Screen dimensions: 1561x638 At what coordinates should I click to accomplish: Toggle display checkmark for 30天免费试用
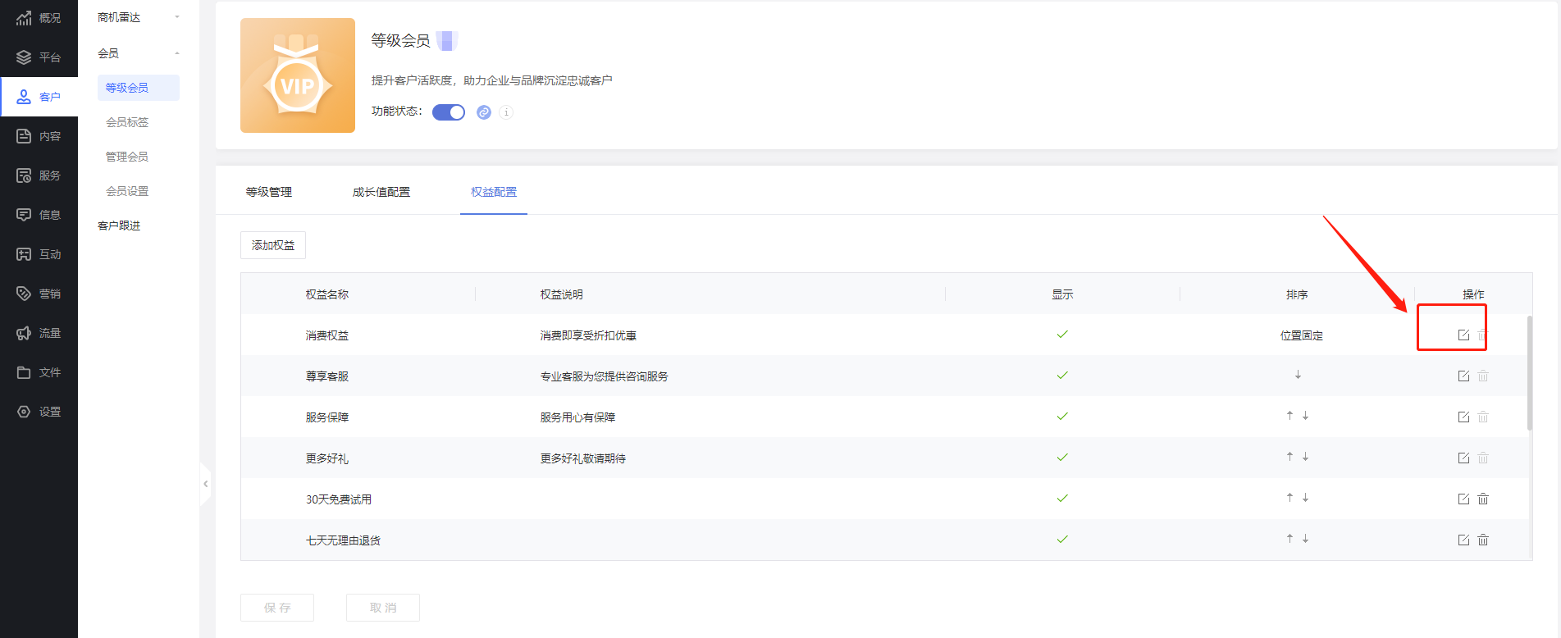pos(1062,499)
